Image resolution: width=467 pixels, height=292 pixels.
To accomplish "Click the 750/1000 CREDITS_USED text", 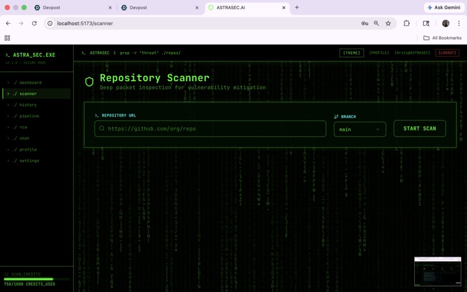I will click(30, 284).
